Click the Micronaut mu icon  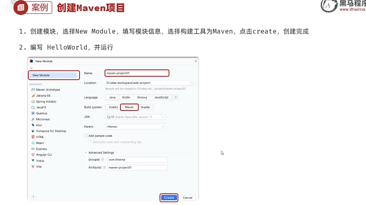point(33,119)
